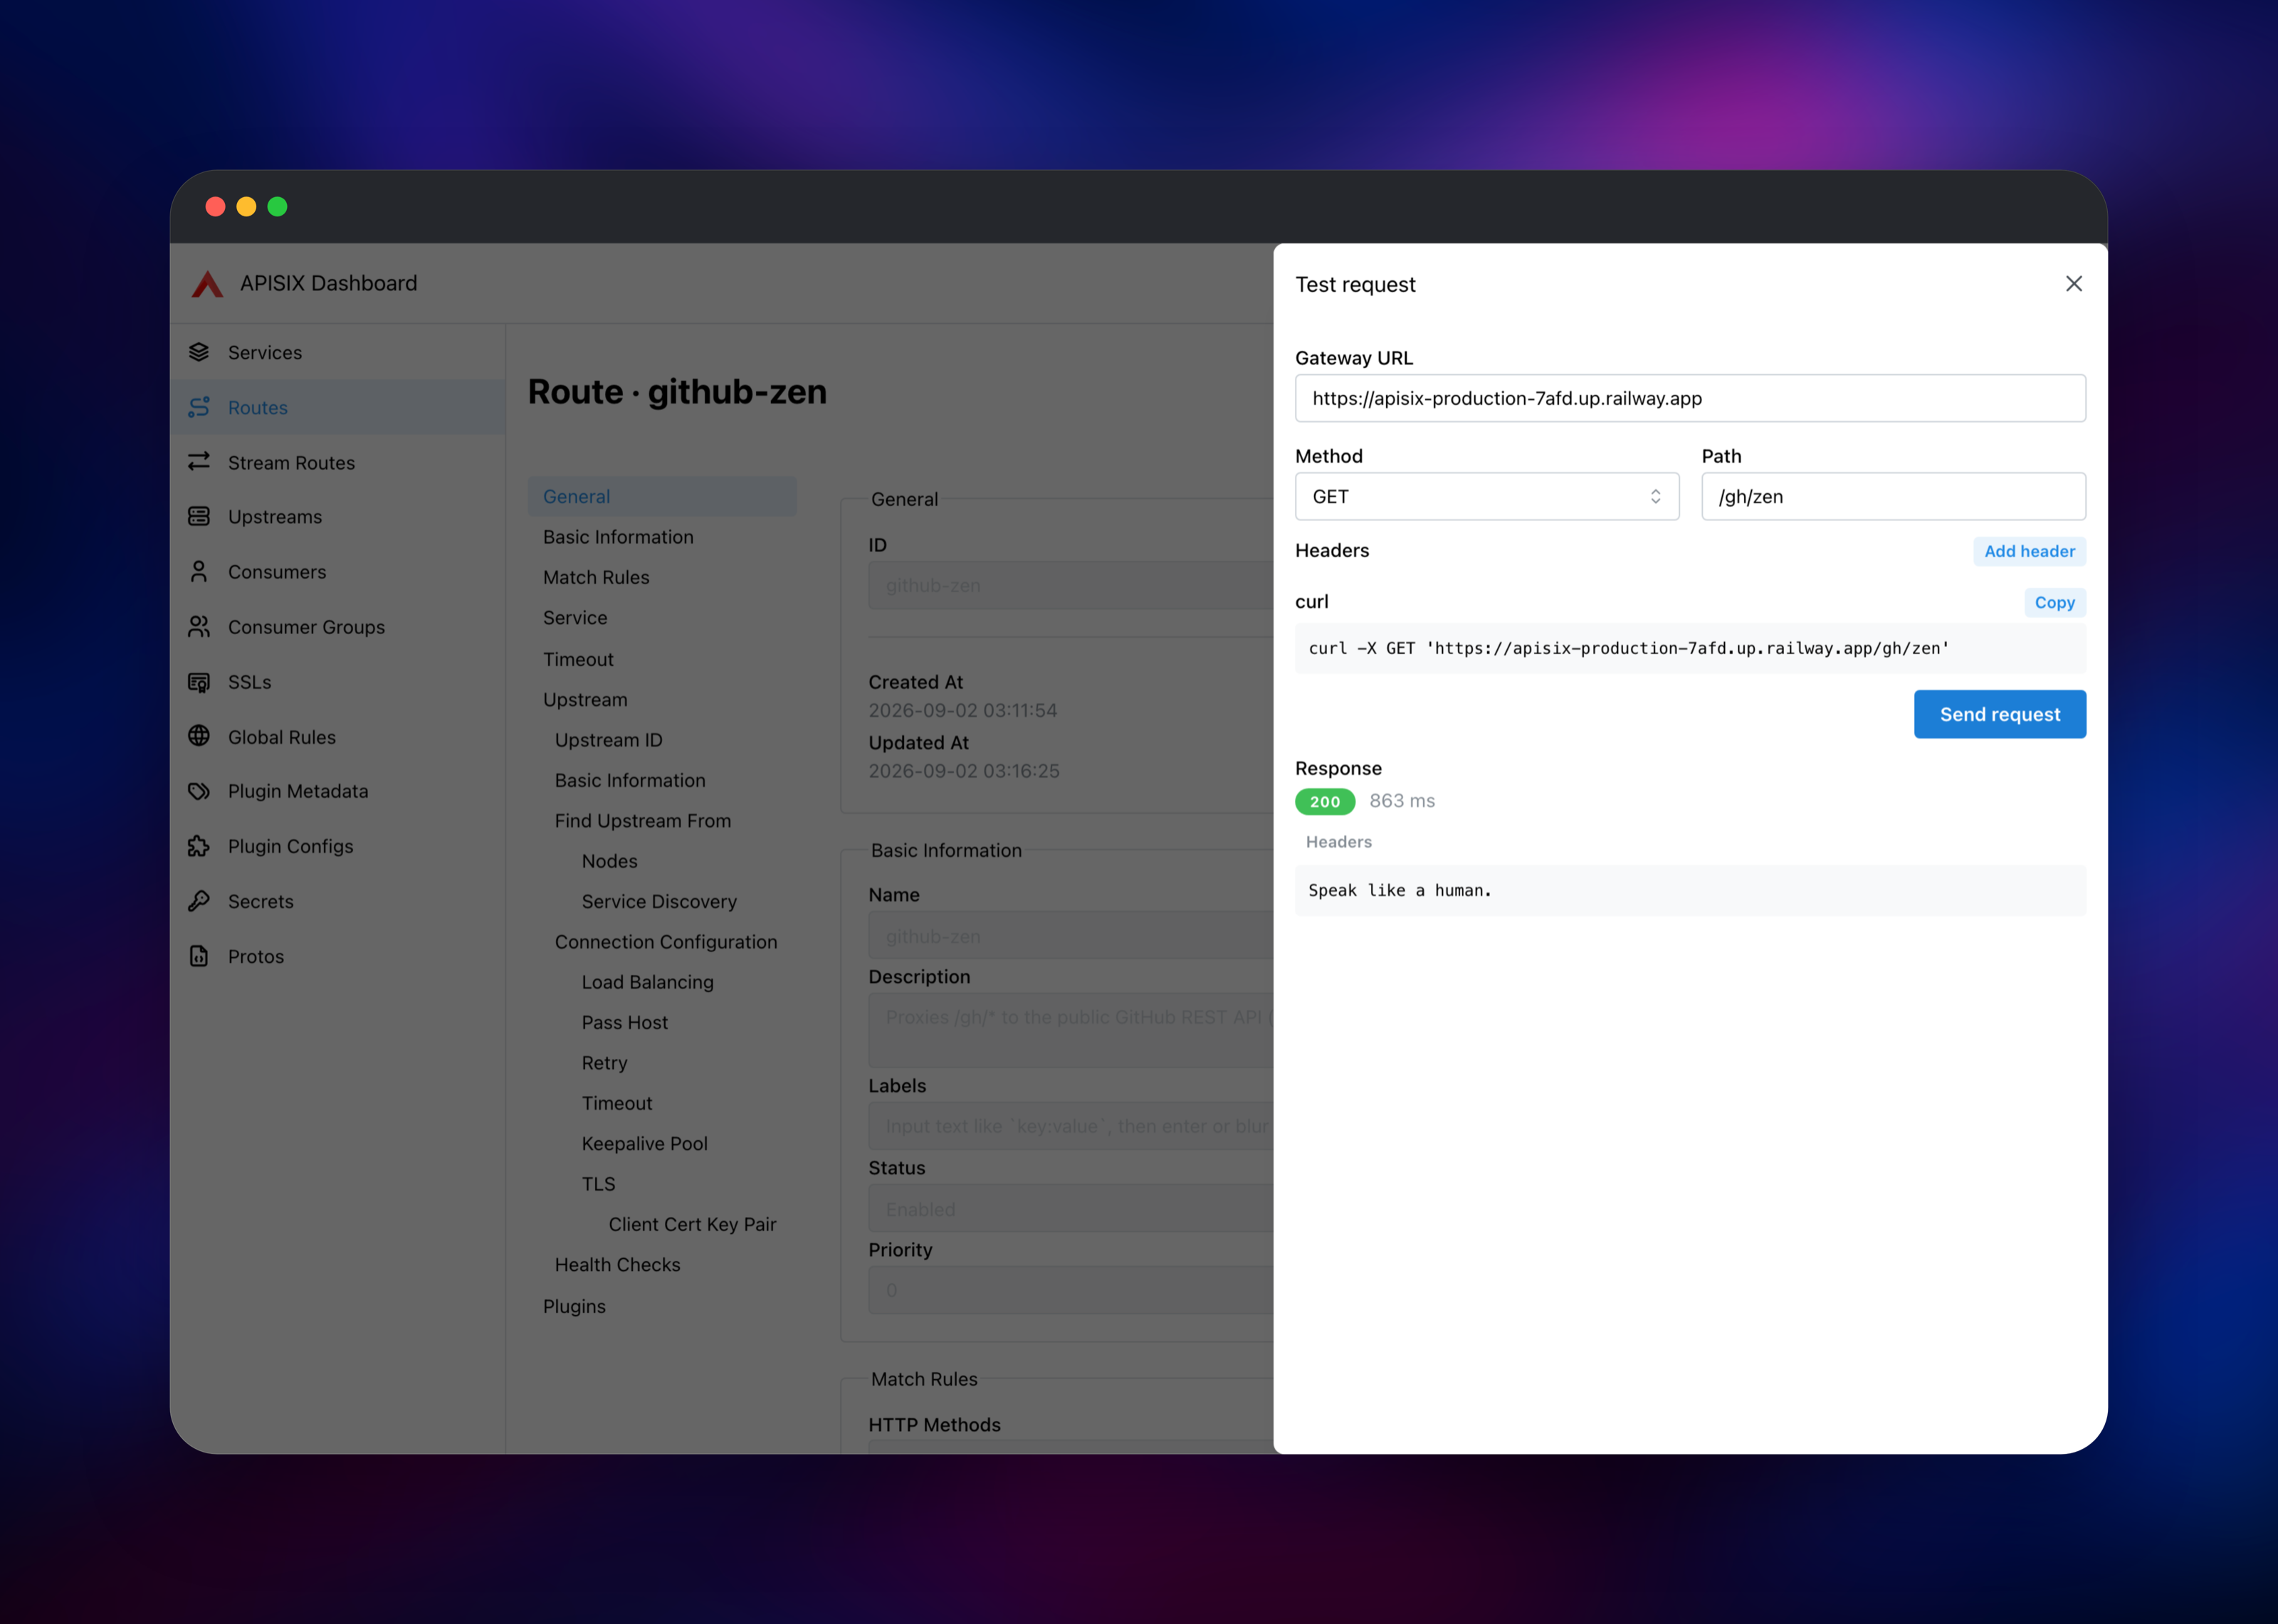
Task: Click the Services layers icon
Action: click(x=199, y=352)
